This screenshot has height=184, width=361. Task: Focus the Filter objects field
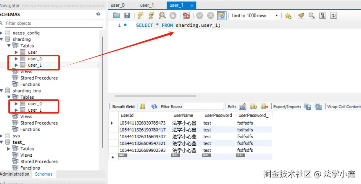54,23
